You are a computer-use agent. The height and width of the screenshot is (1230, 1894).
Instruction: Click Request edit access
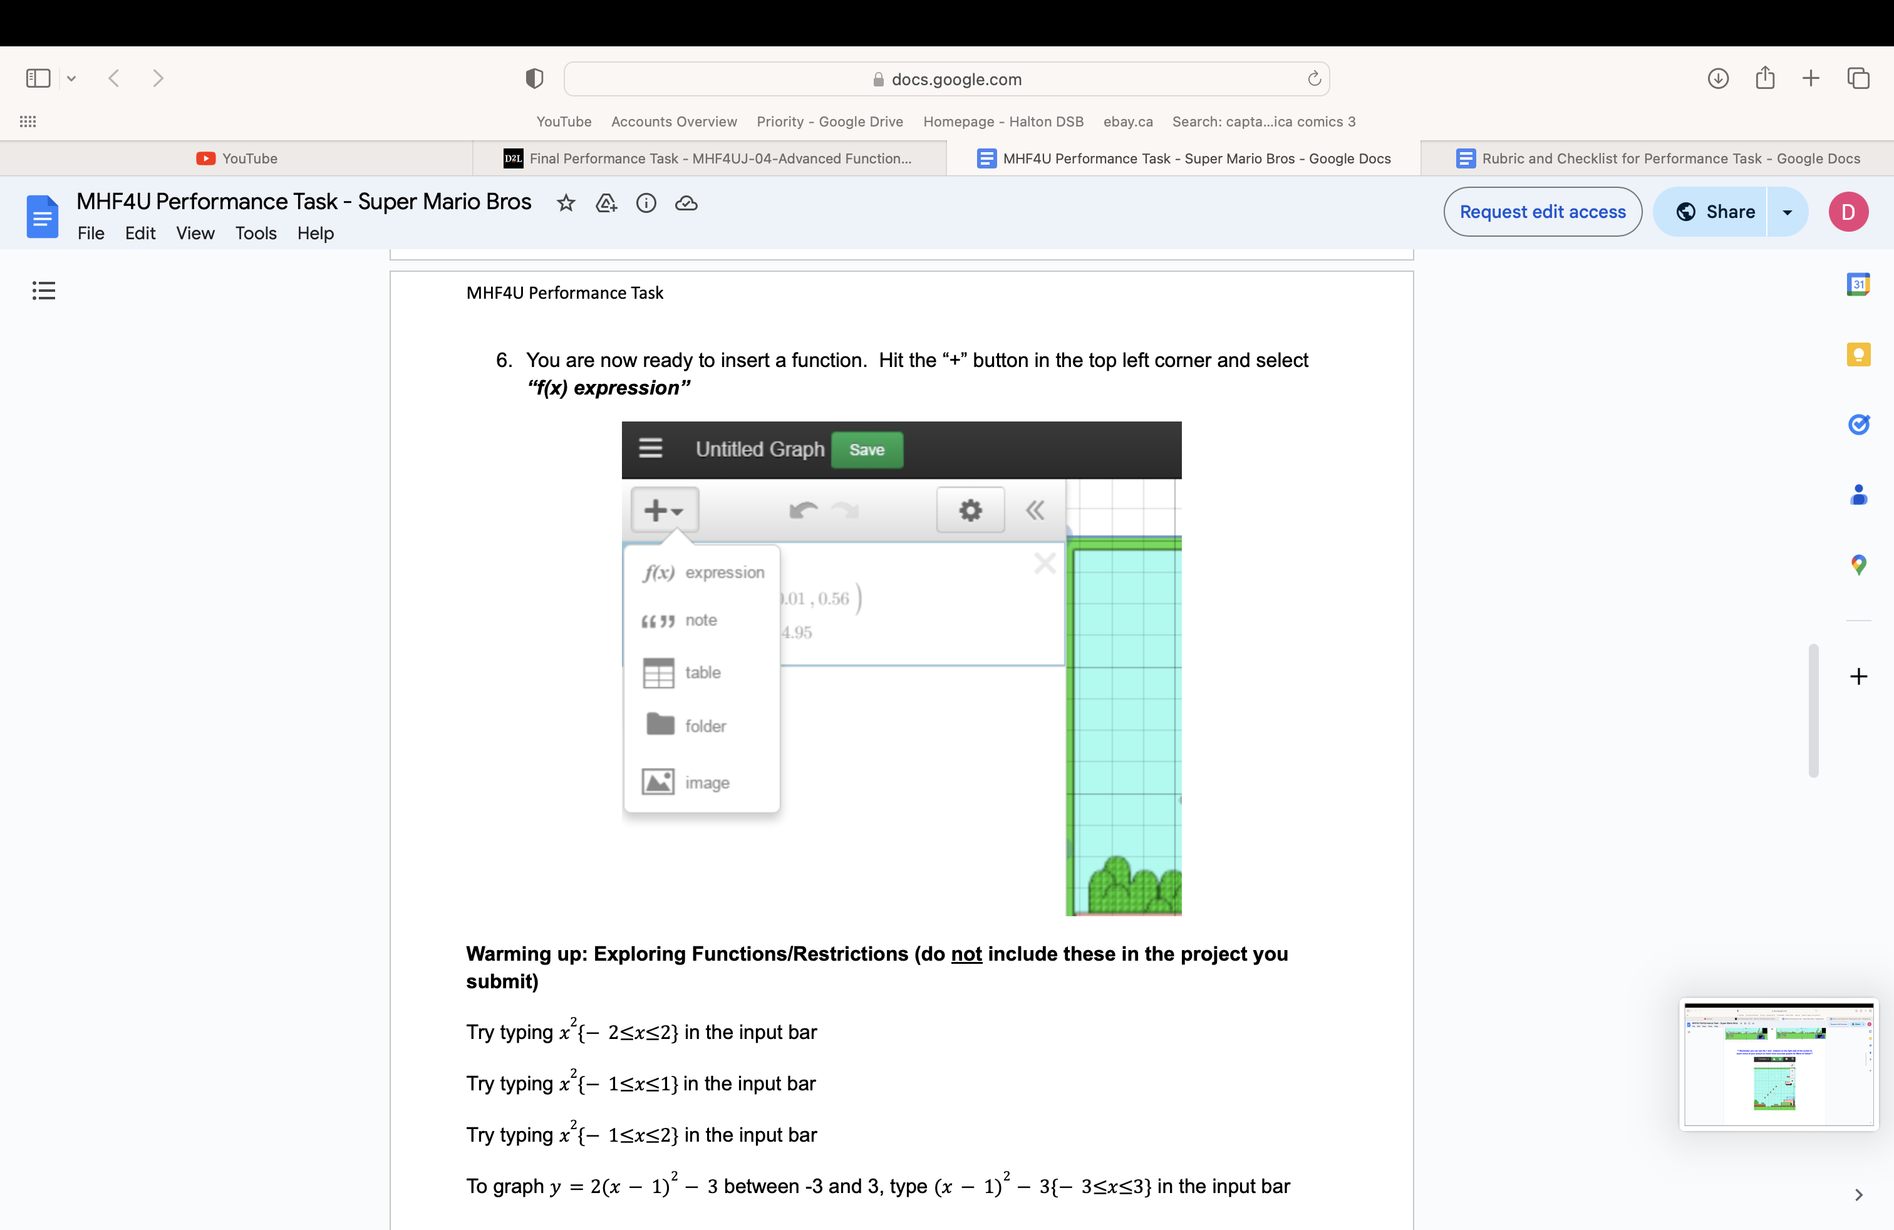[x=1542, y=212]
